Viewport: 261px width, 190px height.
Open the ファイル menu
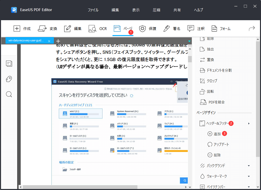point(93,10)
